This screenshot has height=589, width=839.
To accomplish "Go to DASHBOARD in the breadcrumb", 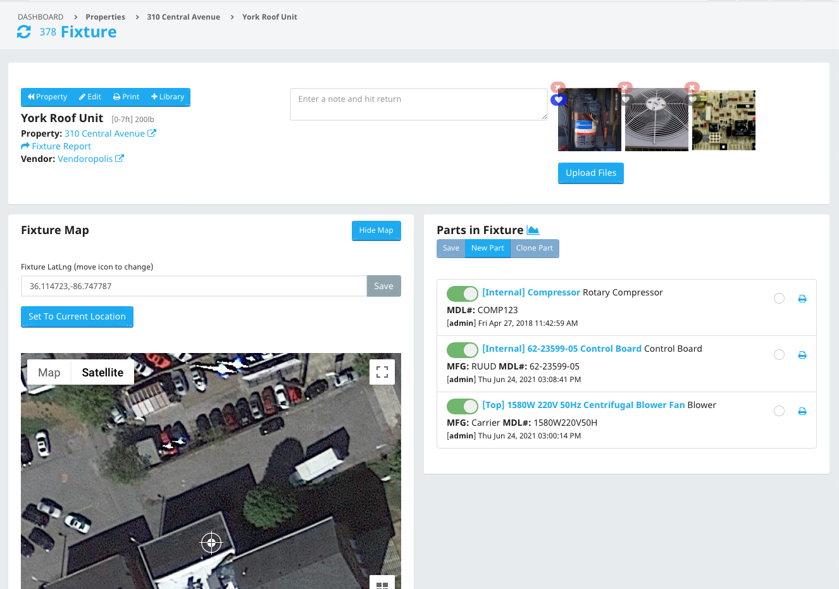I will pyautogui.click(x=40, y=17).
